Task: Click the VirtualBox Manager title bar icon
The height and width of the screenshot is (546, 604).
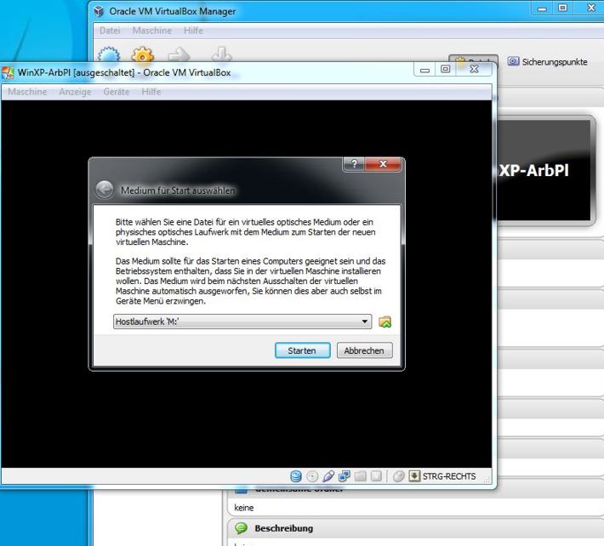Action: tap(99, 11)
